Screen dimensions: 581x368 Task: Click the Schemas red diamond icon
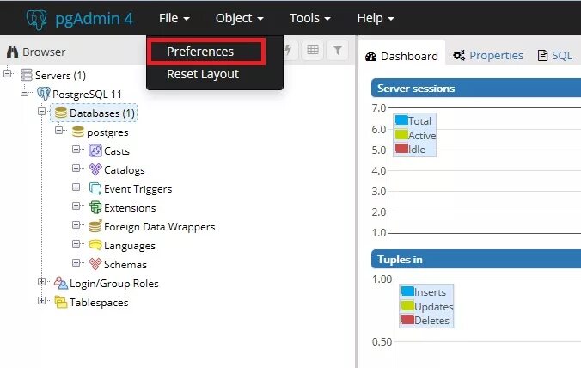point(95,264)
